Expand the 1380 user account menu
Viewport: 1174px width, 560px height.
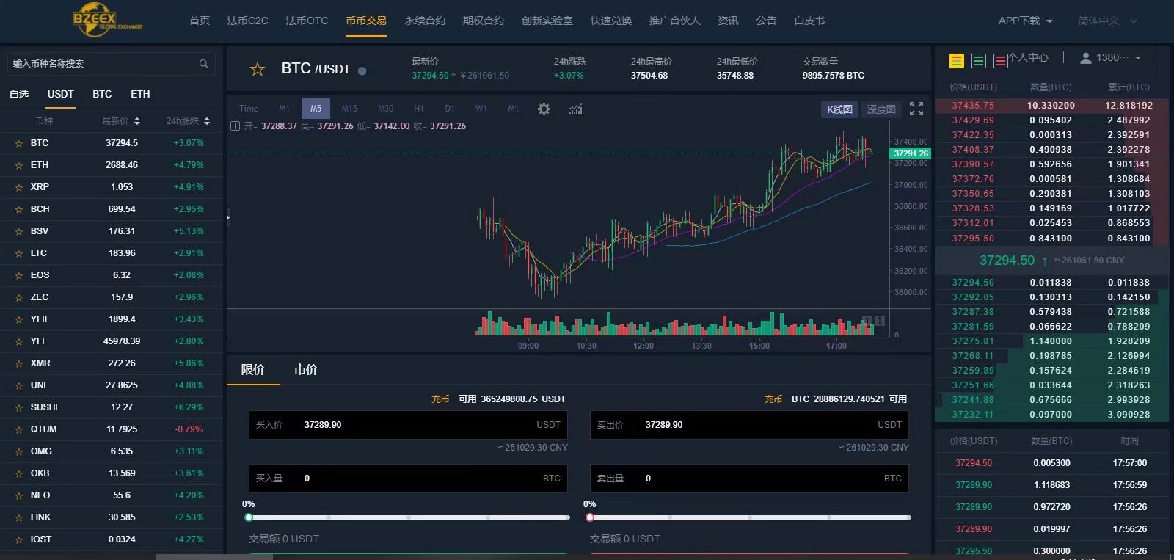point(1111,57)
